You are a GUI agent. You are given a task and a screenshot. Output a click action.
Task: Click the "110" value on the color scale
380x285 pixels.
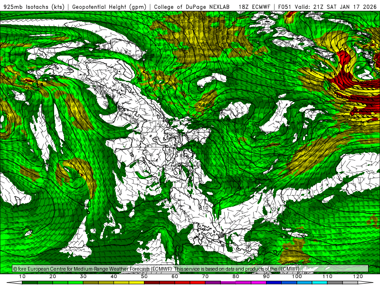(327, 276)
